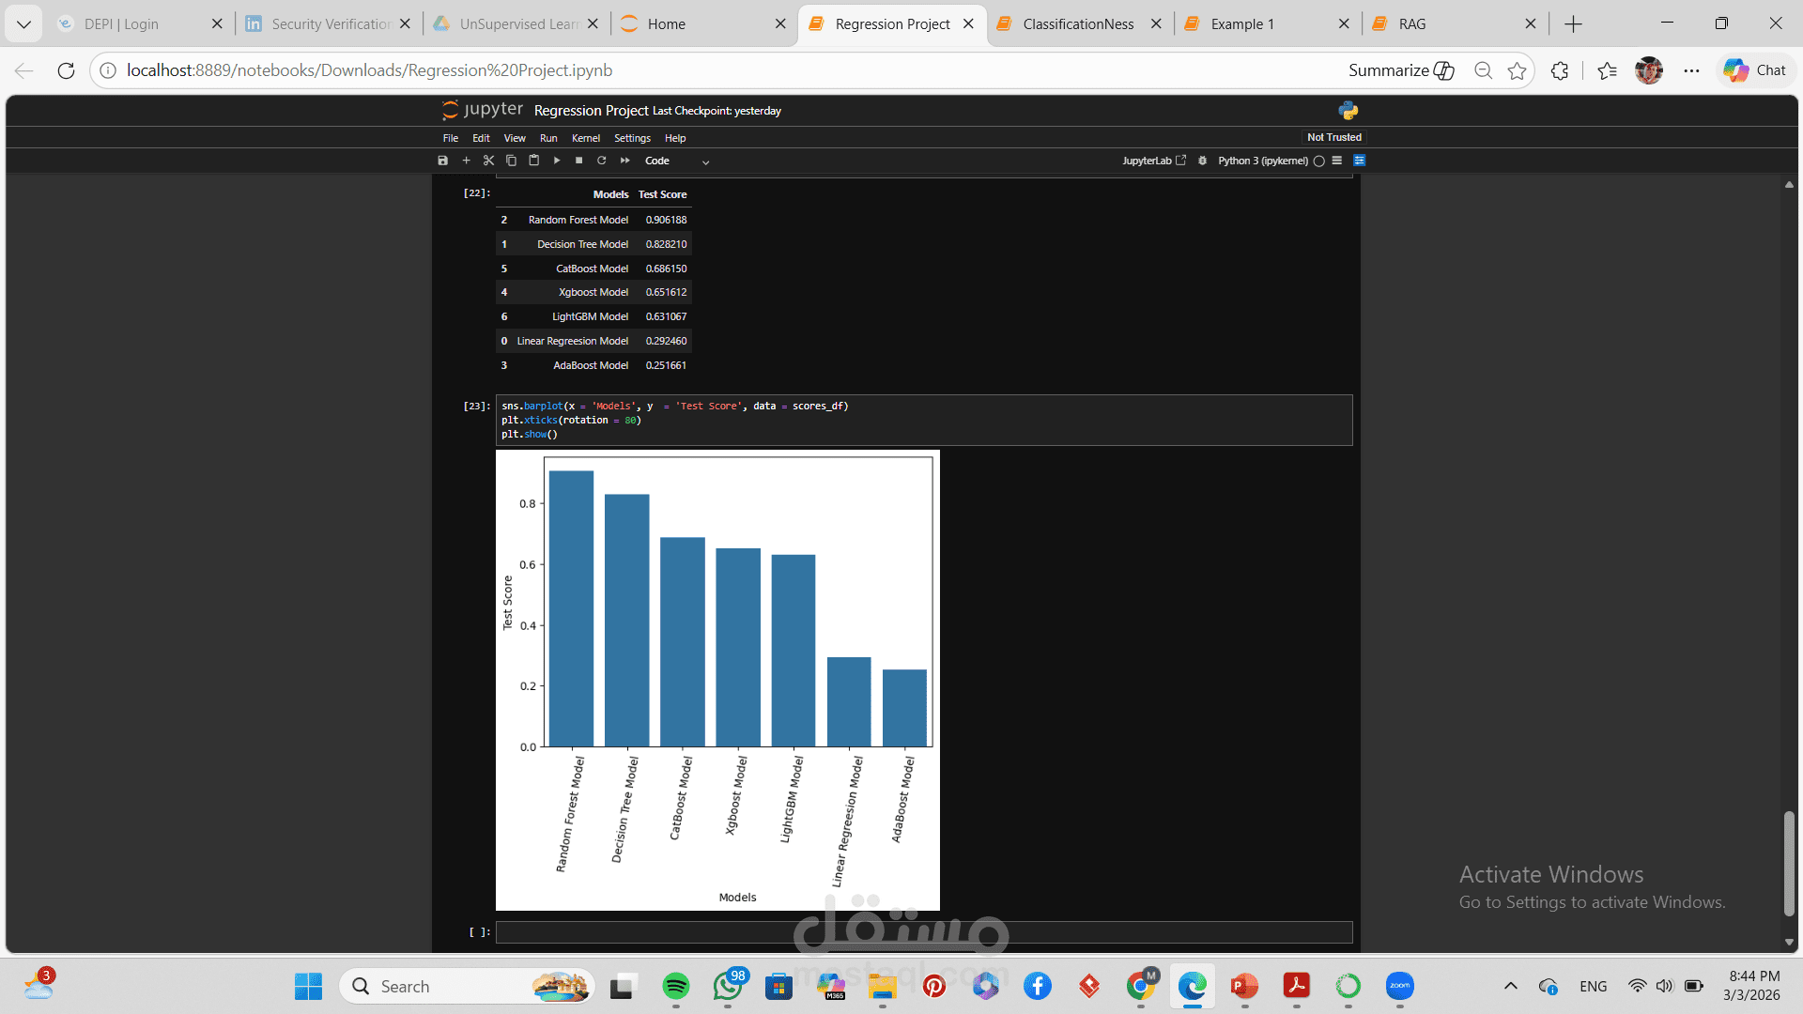The height and width of the screenshot is (1014, 1803).
Task: Toggle the debugger using the bug icon
Action: point(1203,161)
